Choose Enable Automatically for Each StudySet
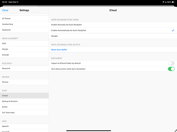Image resolution: width=177 pixels, height=132 pixels. tap(68, 30)
